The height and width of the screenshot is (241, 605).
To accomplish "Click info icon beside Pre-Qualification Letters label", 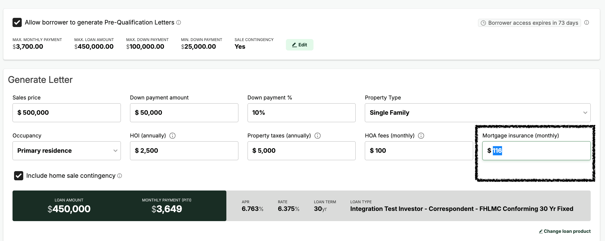I will point(179,22).
